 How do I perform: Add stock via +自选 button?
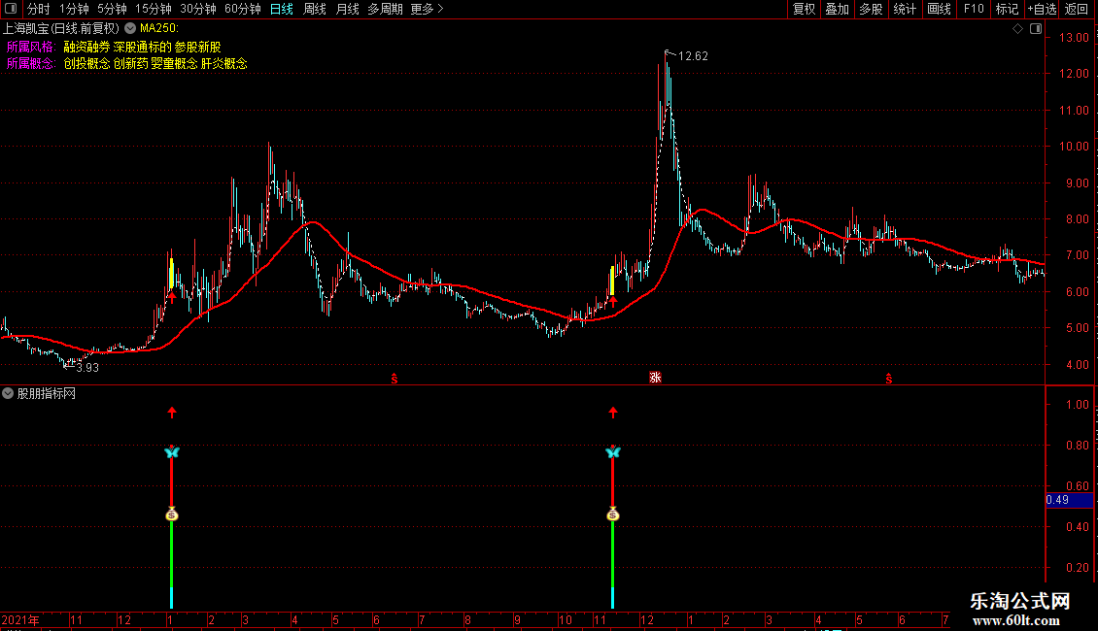click(1042, 9)
